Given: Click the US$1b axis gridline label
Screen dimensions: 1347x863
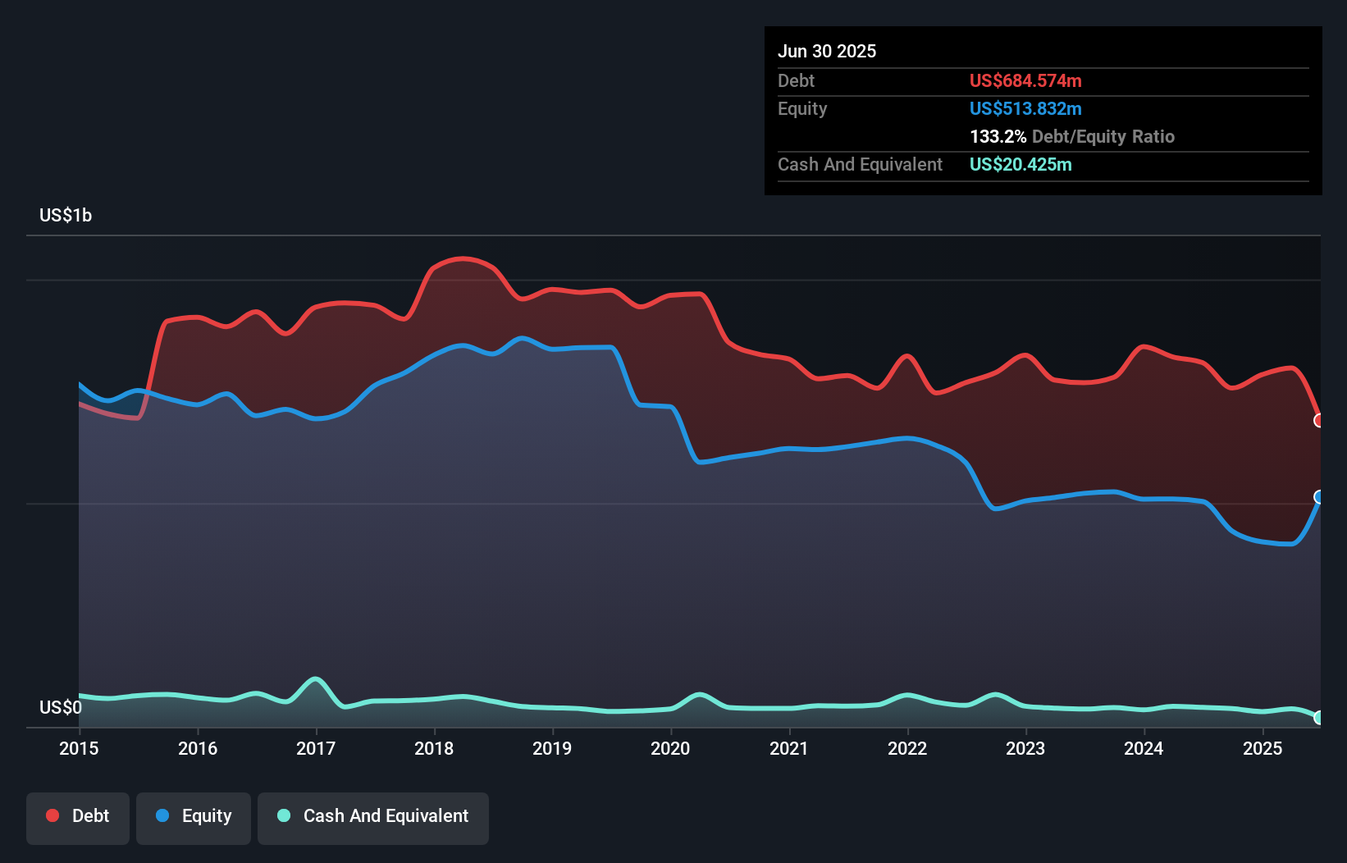Looking at the screenshot, I should pos(66,215).
